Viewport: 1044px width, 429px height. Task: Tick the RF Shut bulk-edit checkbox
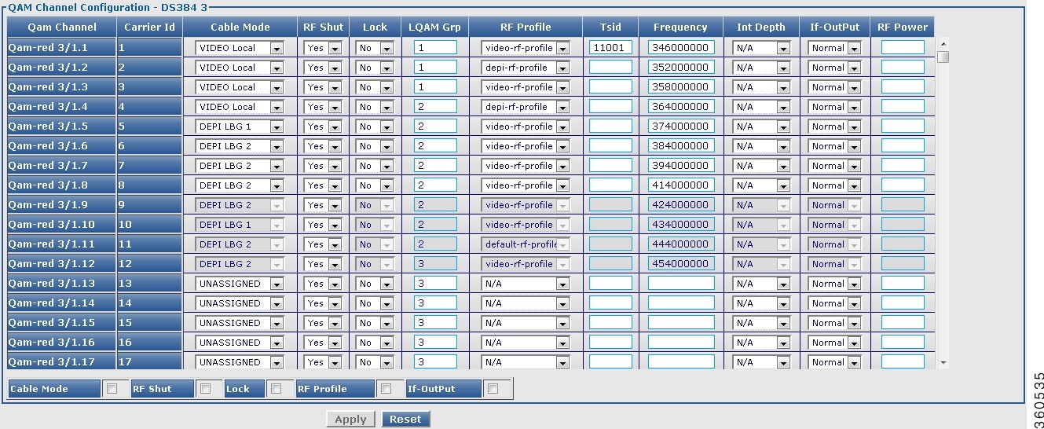pyautogui.click(x=205, y=388)
